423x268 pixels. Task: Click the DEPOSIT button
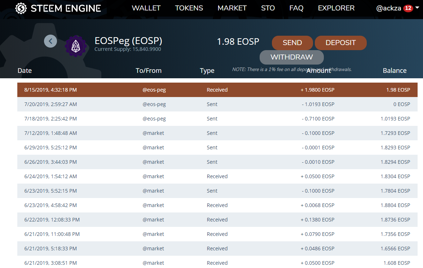coord(341,43)
